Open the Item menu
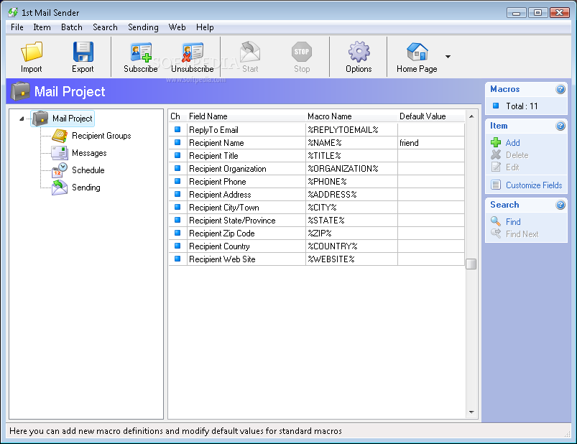Viewport: 577px width, 444px height. (x=42, y=27)
